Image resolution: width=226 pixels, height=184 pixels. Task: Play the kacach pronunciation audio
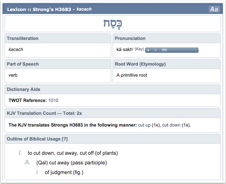148,50
